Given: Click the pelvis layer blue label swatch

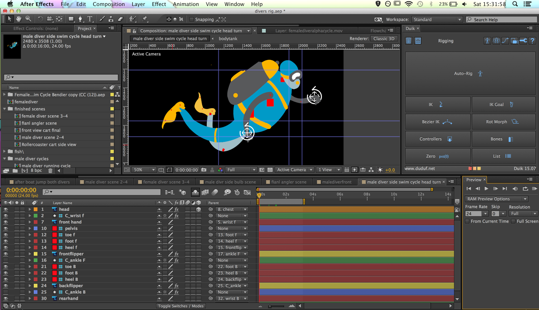Looking at the screenshot, I should pos(35,228).
